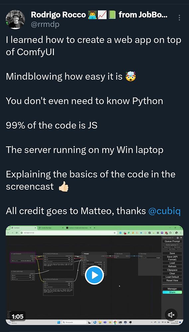
Task: Open the tweet's three-dot options menu
Action: click(x=179, y=18)
